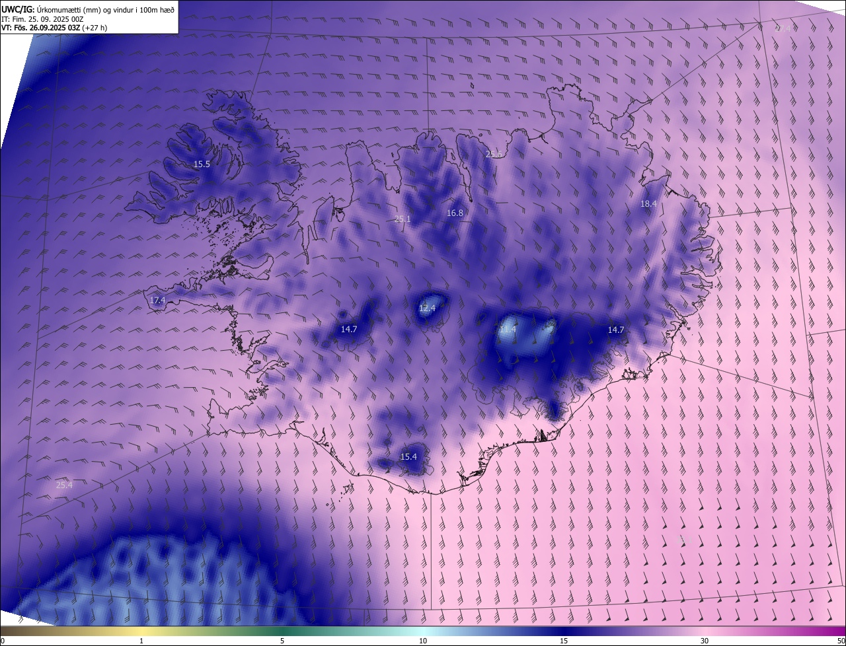Pick the colour bar above the 30 tick
The height and width of the screenshot is (646, 846).
tap(705, 631)
